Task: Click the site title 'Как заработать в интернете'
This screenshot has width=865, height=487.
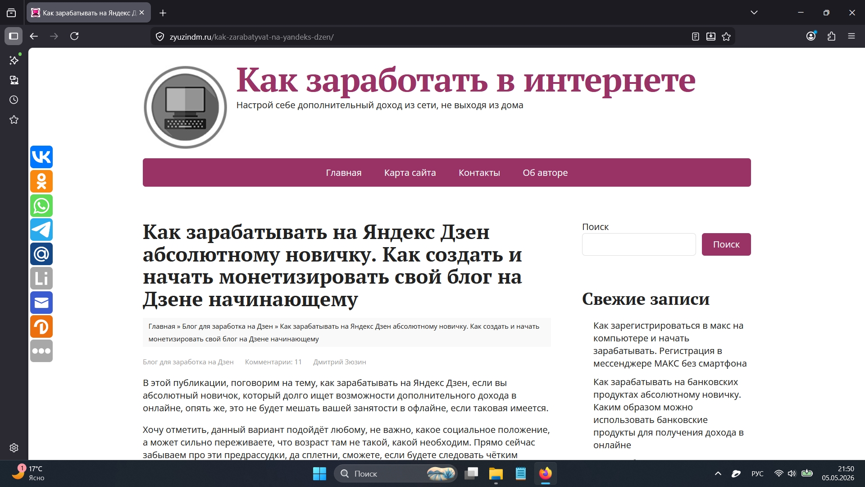Action: (x=466, y=80)
